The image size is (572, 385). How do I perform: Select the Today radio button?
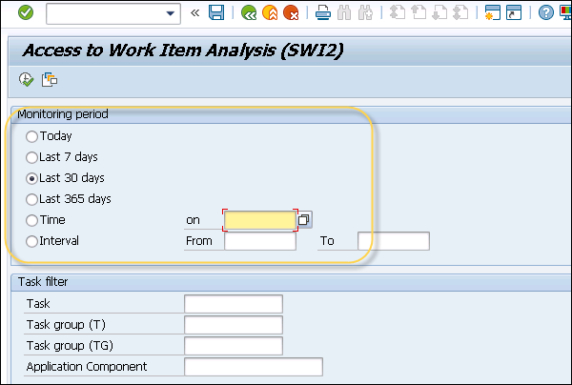[x=32, y=136]
